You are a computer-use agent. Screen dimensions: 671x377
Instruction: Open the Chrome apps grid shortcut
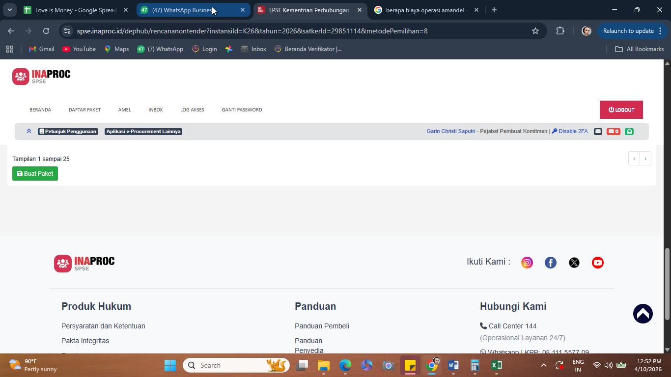click(10, 49)
